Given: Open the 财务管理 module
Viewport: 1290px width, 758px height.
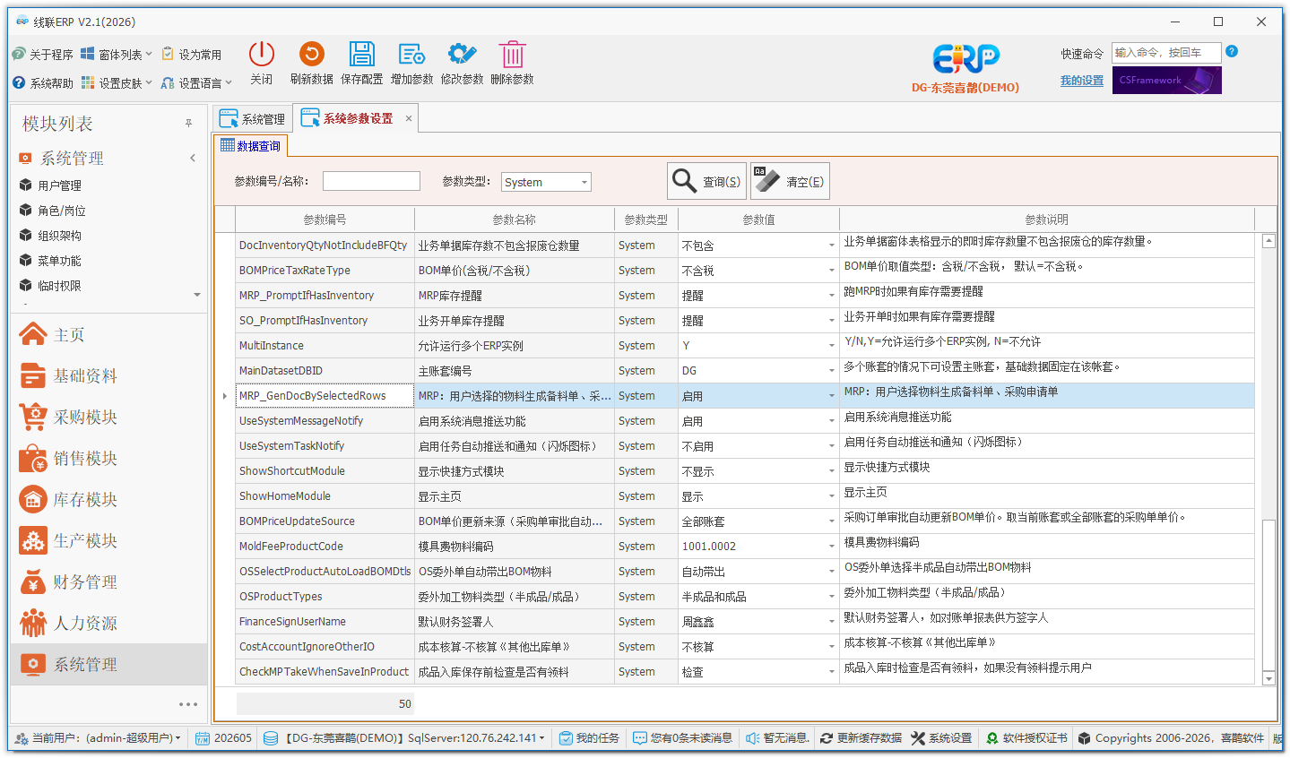Looking at the screenshot, I should click(x=108, y=582).
